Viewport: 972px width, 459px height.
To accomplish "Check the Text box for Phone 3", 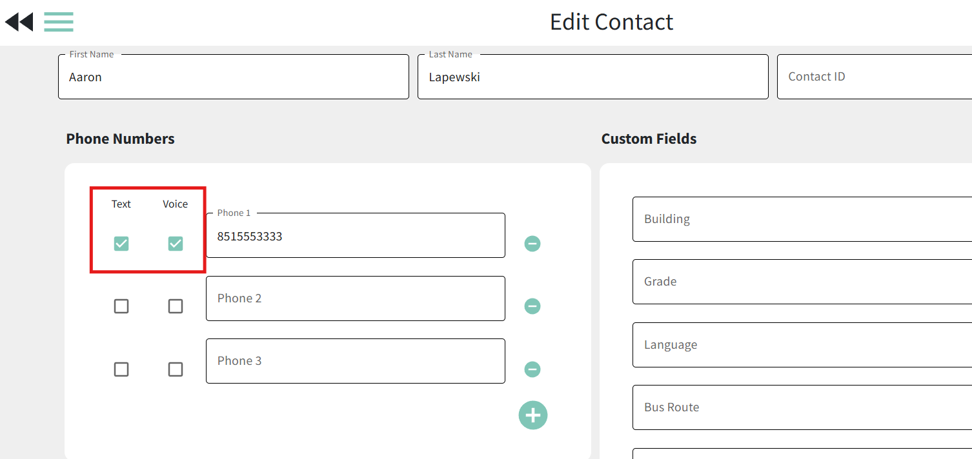I will (x=121, y=369).
